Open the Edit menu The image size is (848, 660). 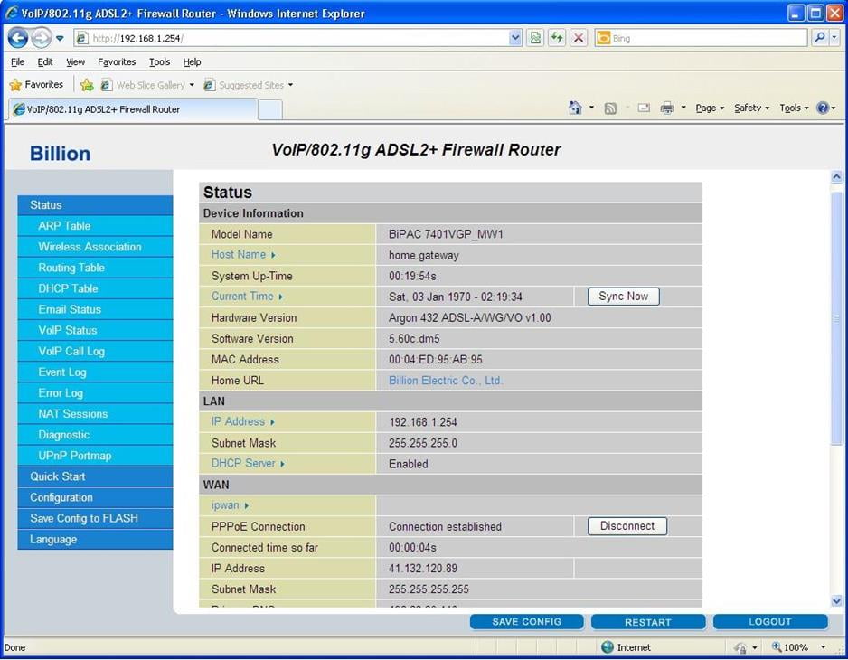[x=45, y=61]
